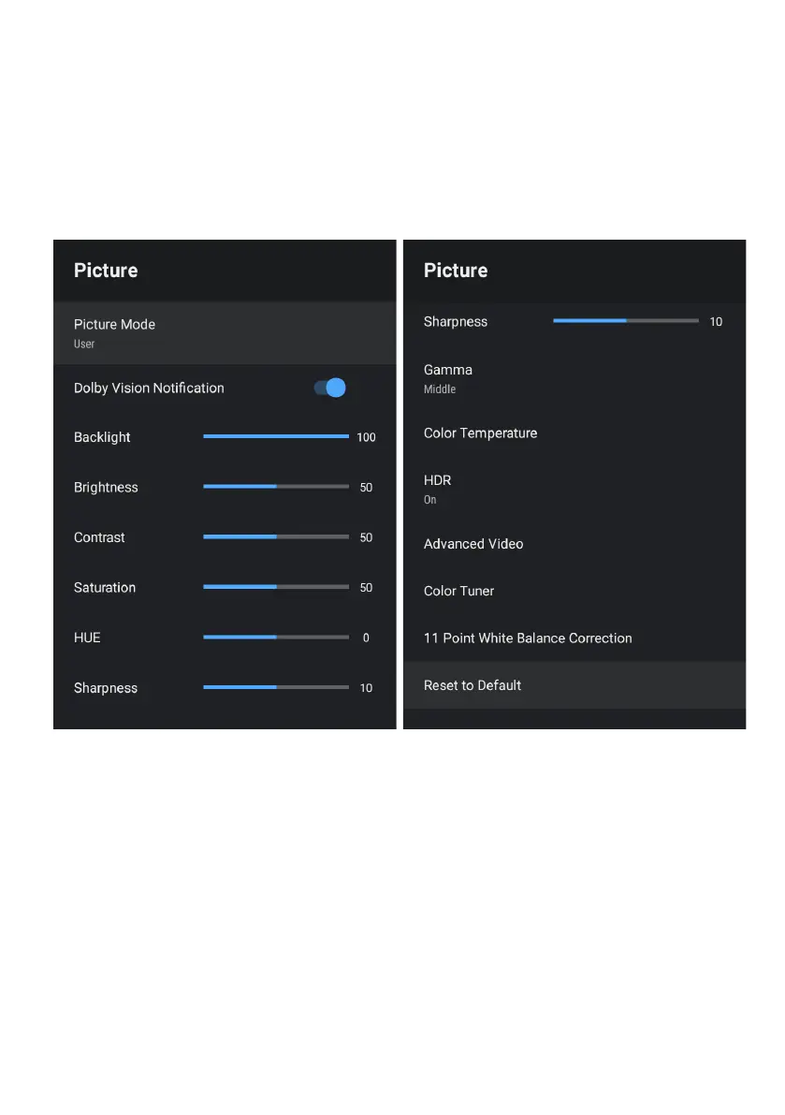Open the Gamma setting
Viewport: 785px width, 1115px height.
(574, 378)
